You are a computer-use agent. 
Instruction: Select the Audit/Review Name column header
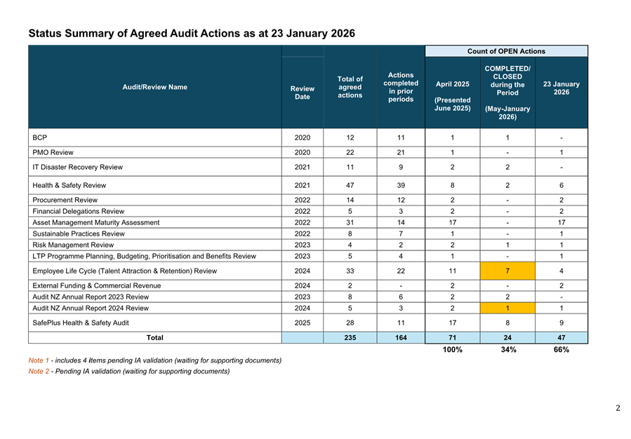pyautogui.click(x=154, y=88)
